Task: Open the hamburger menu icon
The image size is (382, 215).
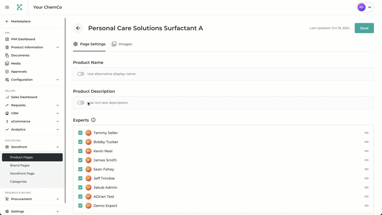Action: (7, 7)
